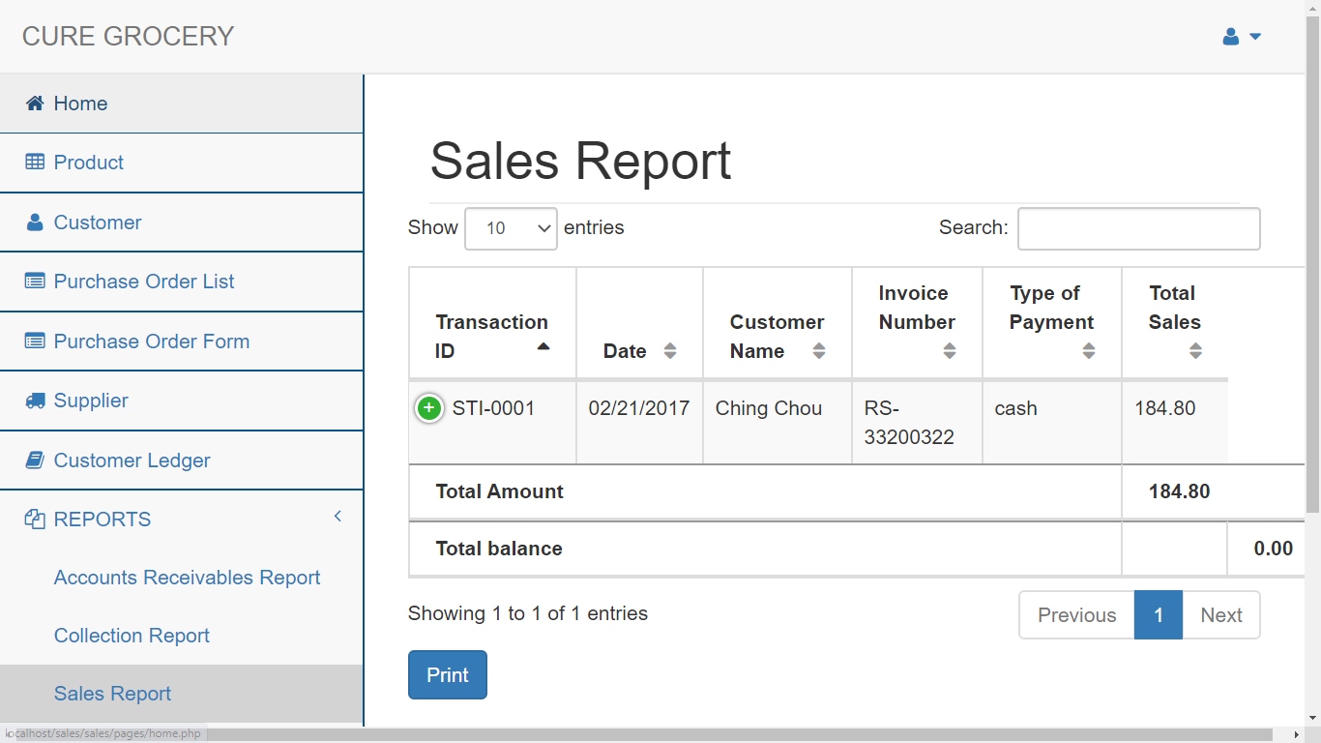1321x743 pixels.
Task: Open Customer via the person icon
Action: (x=34, y=222)
